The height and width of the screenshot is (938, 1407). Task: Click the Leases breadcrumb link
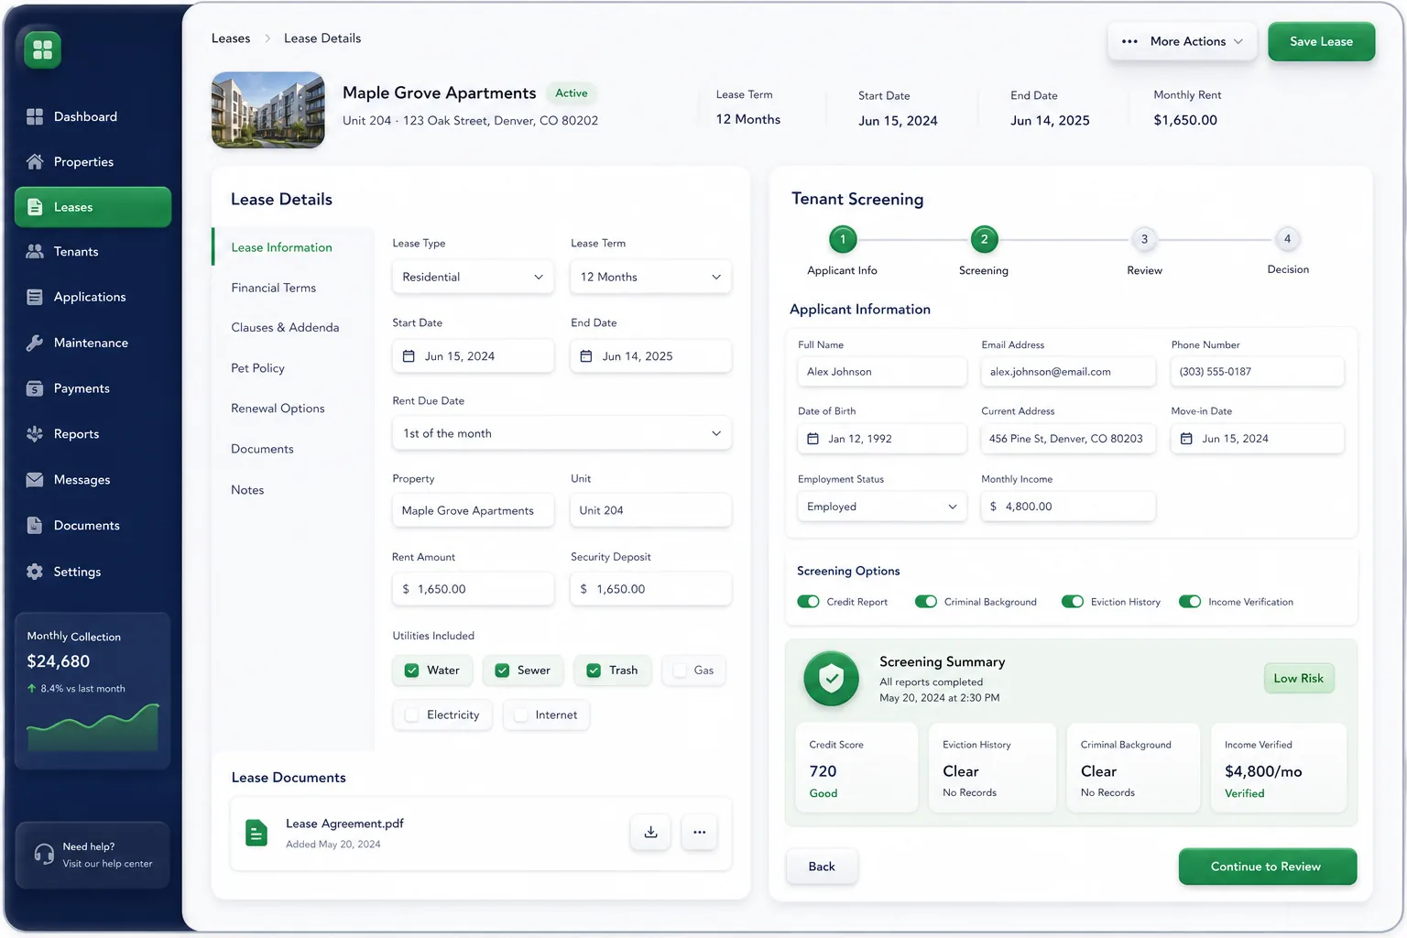[x=231, y=38]
